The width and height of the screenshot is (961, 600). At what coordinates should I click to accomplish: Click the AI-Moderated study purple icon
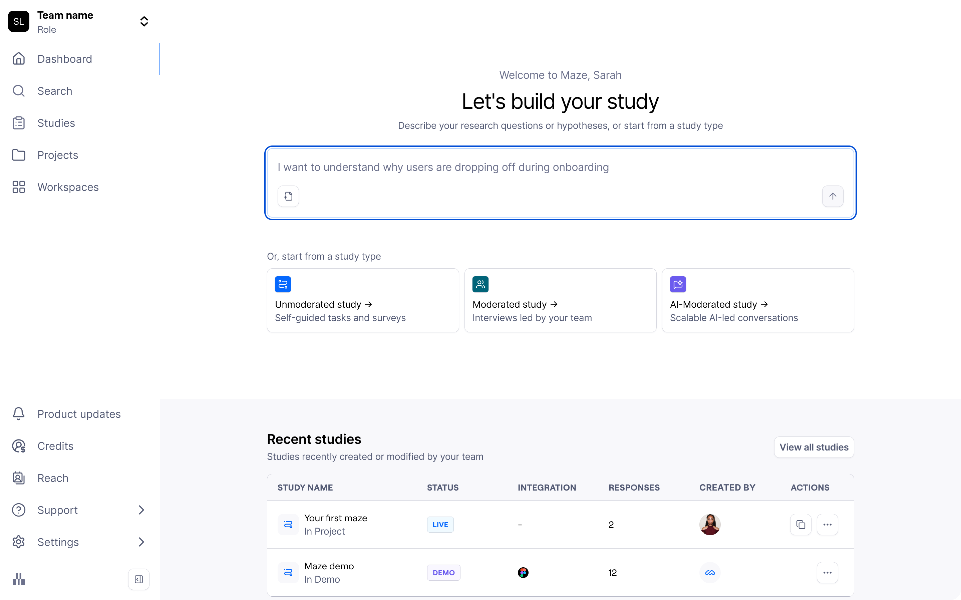678,284
